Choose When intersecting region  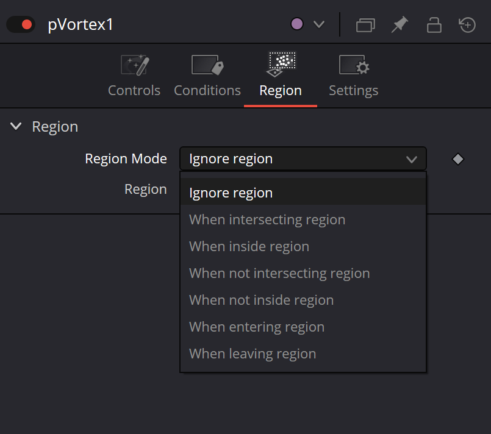click(x=303, y=219)
